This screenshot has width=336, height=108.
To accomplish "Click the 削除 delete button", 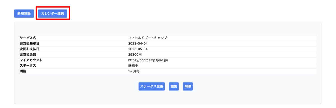I will click(188, 86).
